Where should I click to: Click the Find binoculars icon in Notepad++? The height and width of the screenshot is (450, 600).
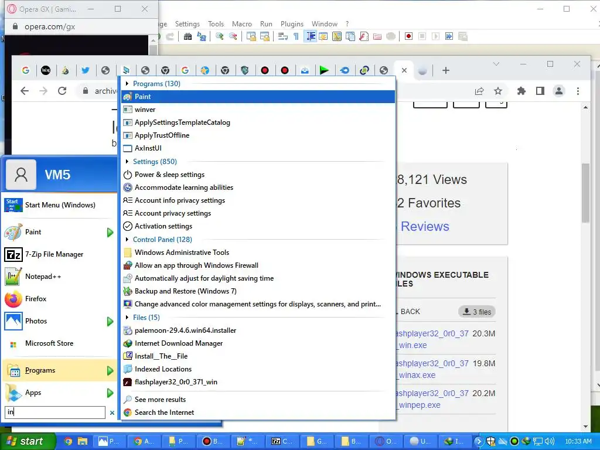[x=187, y=36]
